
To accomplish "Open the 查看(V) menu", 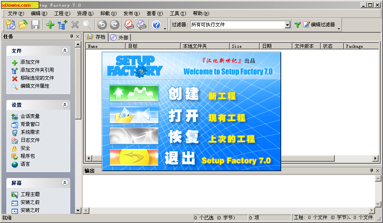I will 155,14.
